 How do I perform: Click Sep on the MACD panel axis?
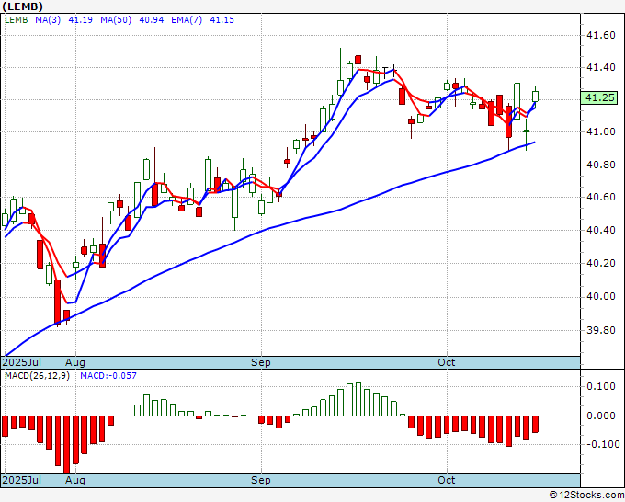click(261, 480)
